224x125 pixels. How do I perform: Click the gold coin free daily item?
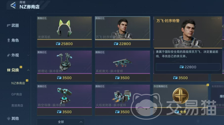click(x=181, y=96)
